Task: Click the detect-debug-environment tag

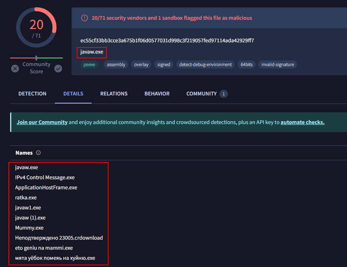Action: pyautogui.click(x=205, y=64)
